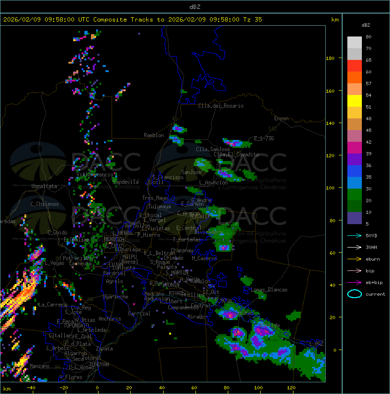Pick the violet purple swatch in dBZ scale
This screenshot has height=394, width=390.
click(354, 159)
